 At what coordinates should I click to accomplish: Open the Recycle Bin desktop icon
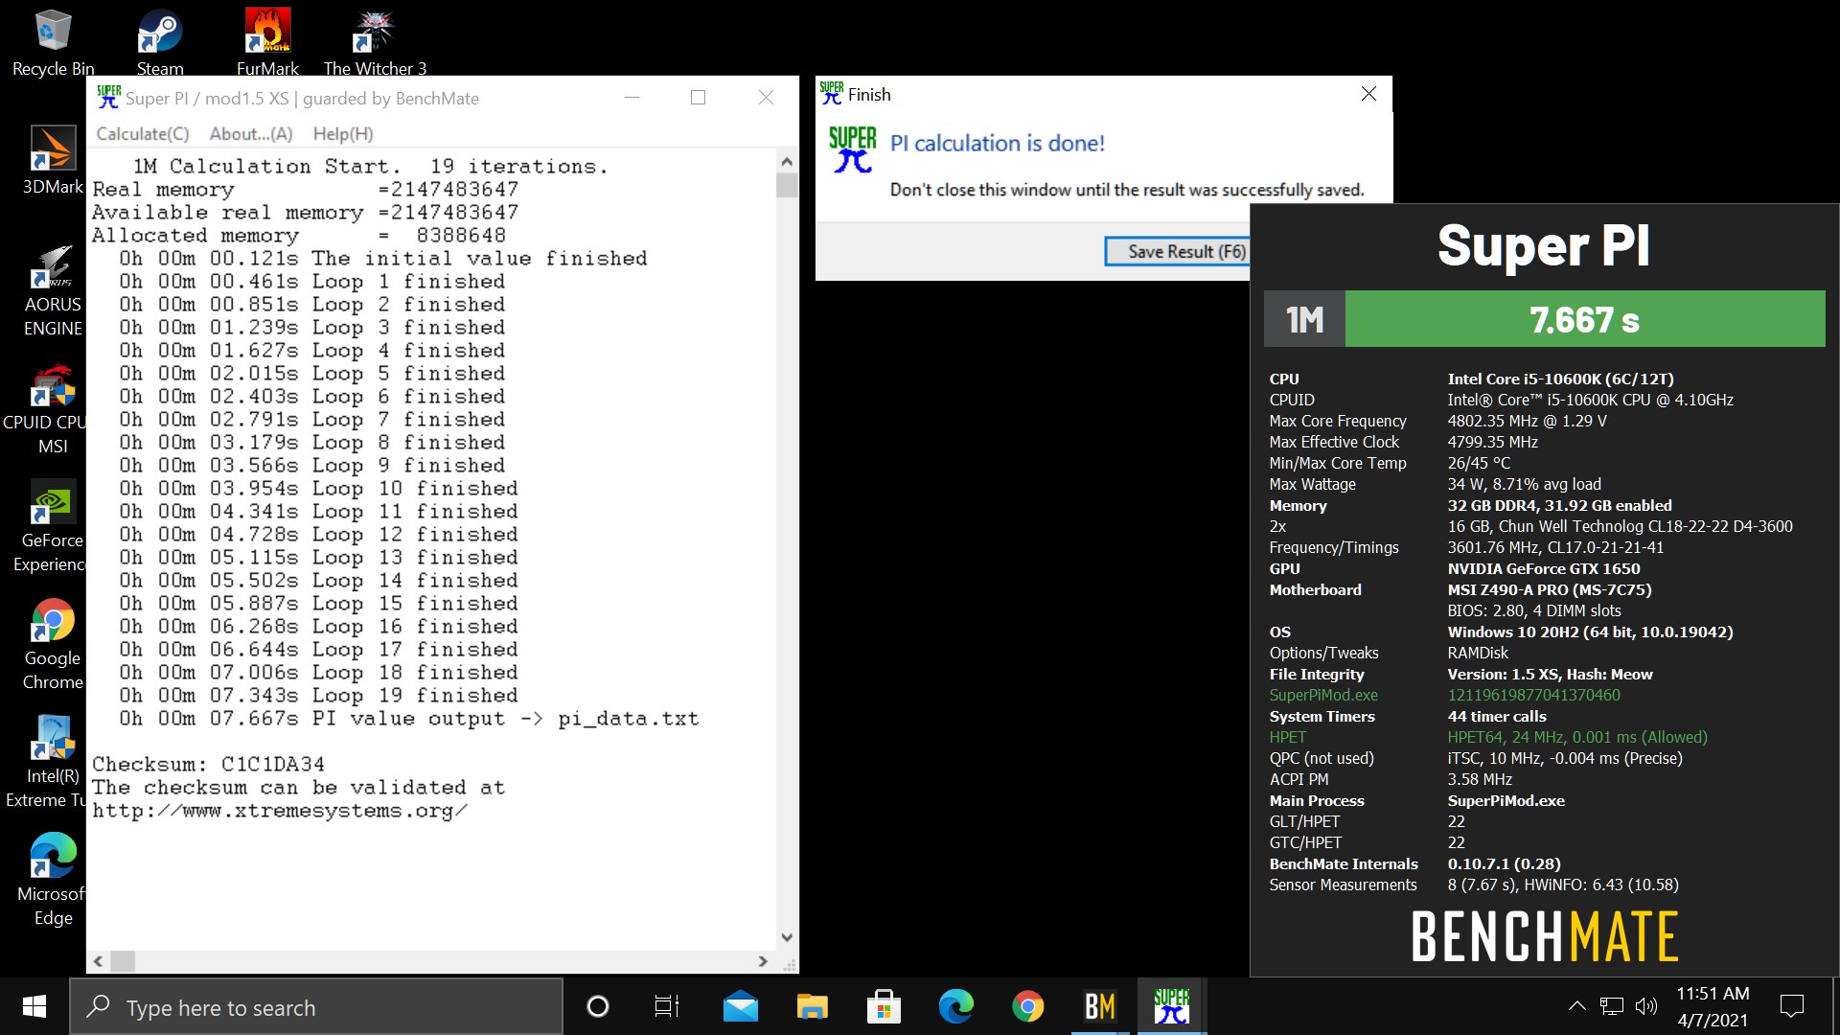[53, 43]
